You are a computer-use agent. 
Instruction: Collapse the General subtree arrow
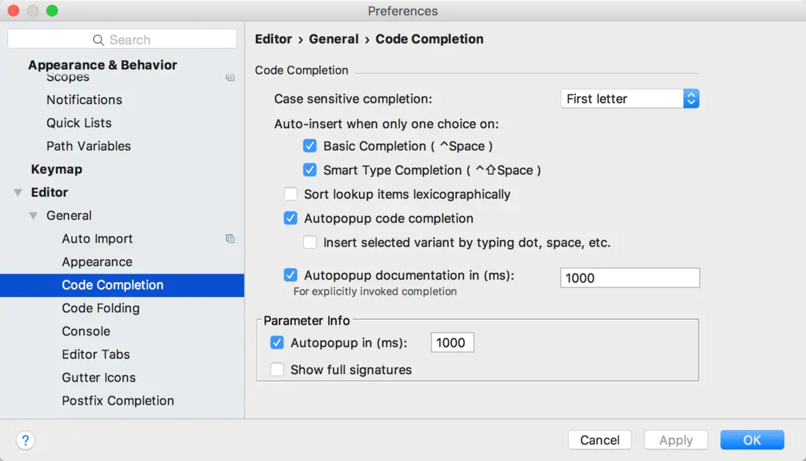tap(33, 216)
